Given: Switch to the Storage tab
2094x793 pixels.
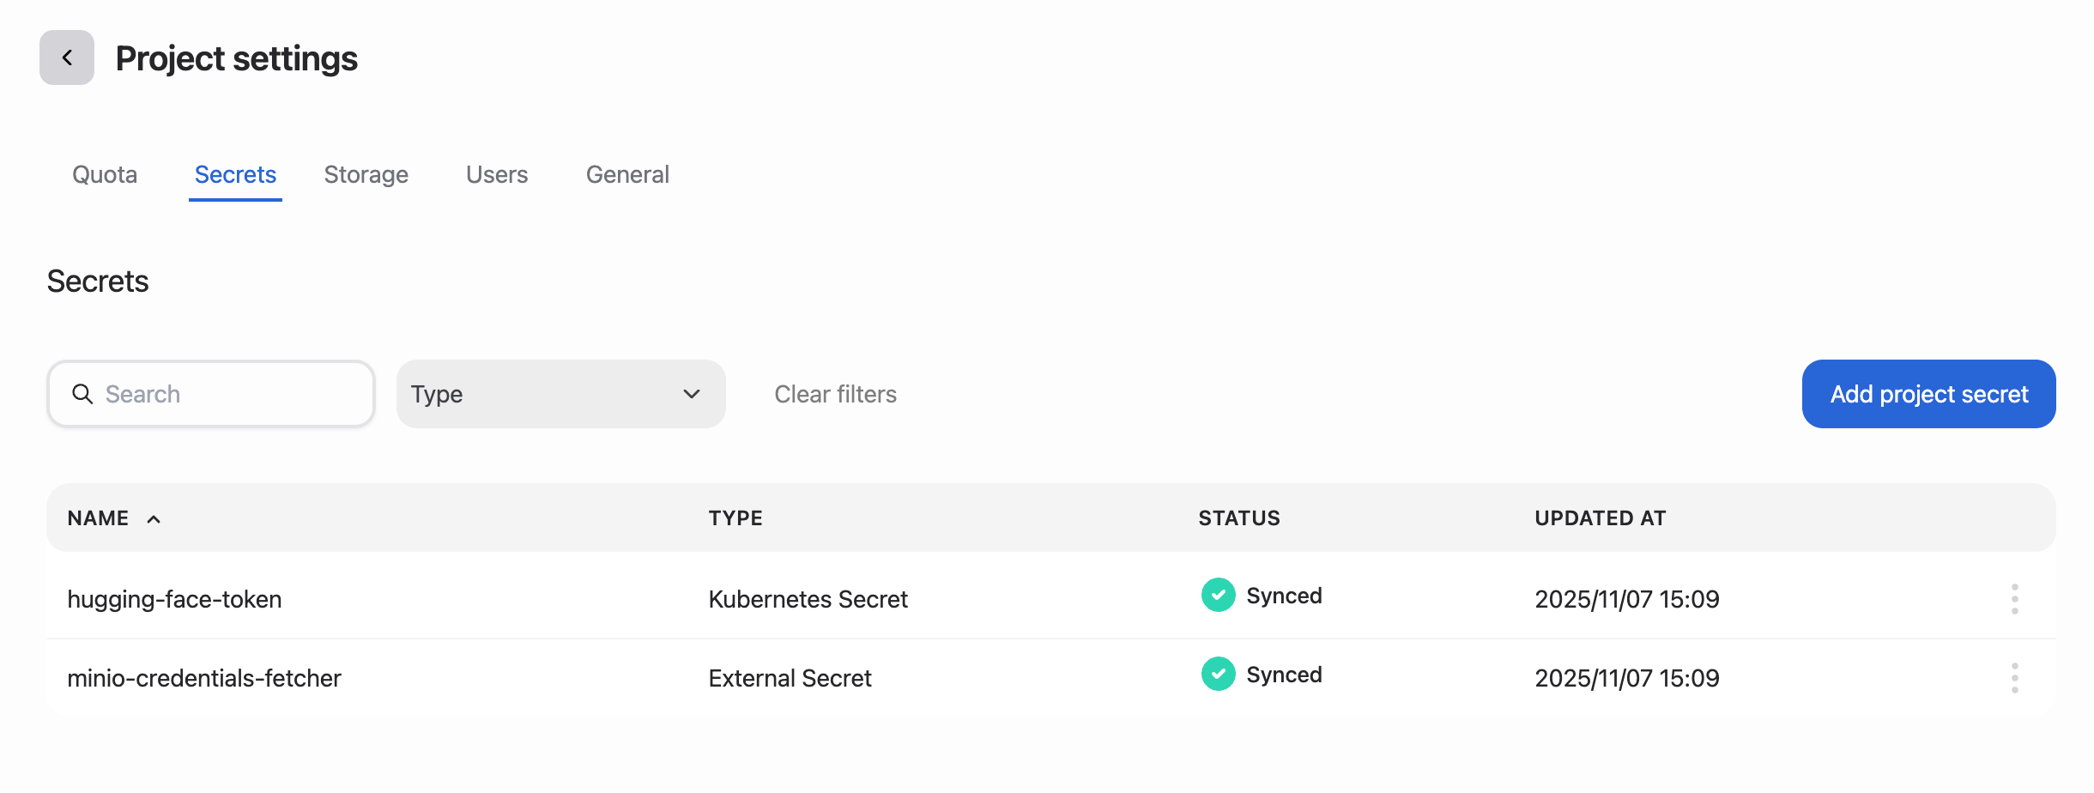Looking at the screenshot, I should point(366,174).
